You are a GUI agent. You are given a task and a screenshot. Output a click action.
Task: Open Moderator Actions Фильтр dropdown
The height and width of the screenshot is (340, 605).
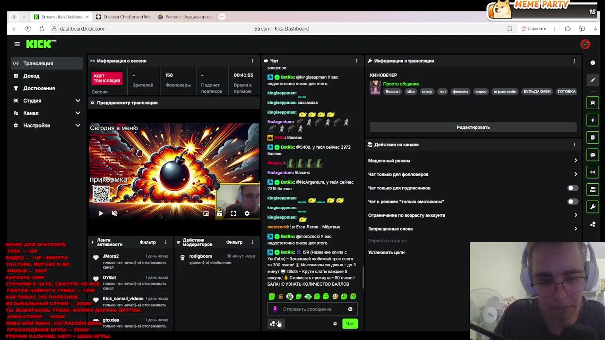234,242
